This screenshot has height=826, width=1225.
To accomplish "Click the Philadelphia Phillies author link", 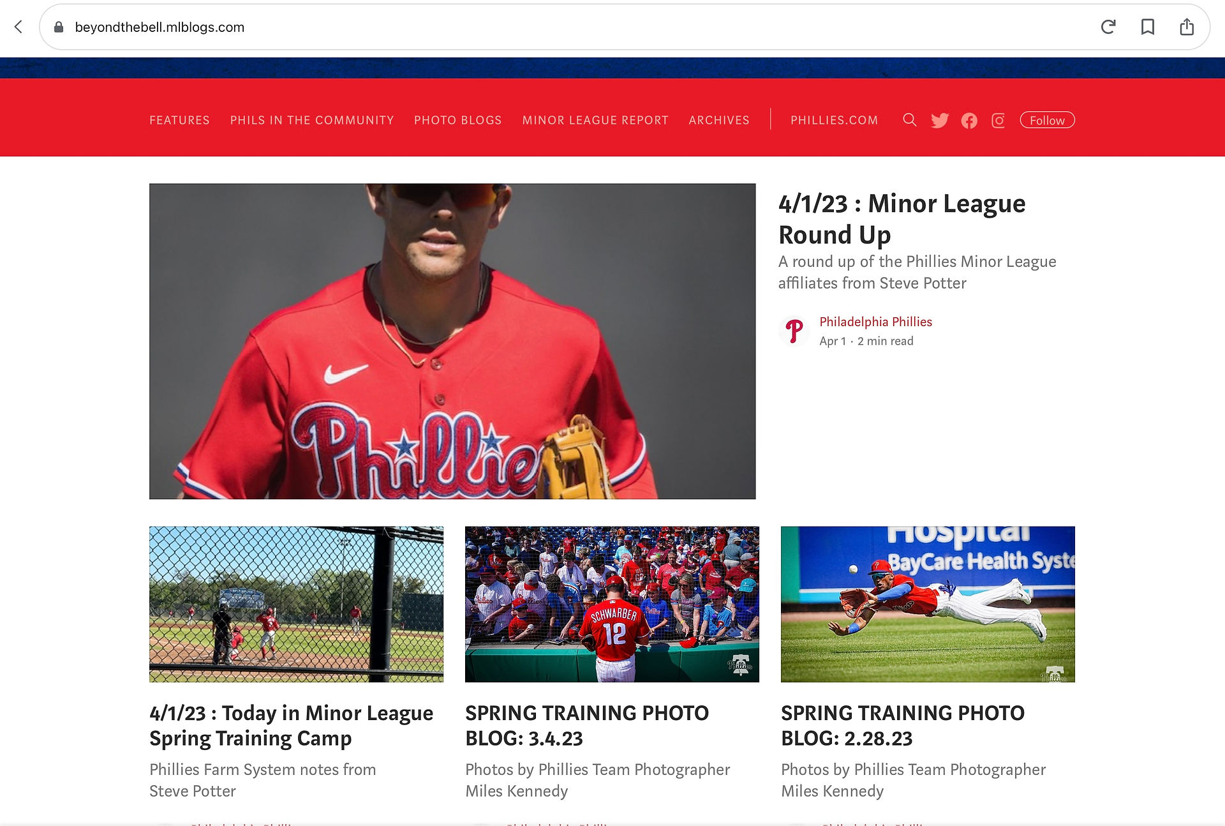I will tap(875, 322).
